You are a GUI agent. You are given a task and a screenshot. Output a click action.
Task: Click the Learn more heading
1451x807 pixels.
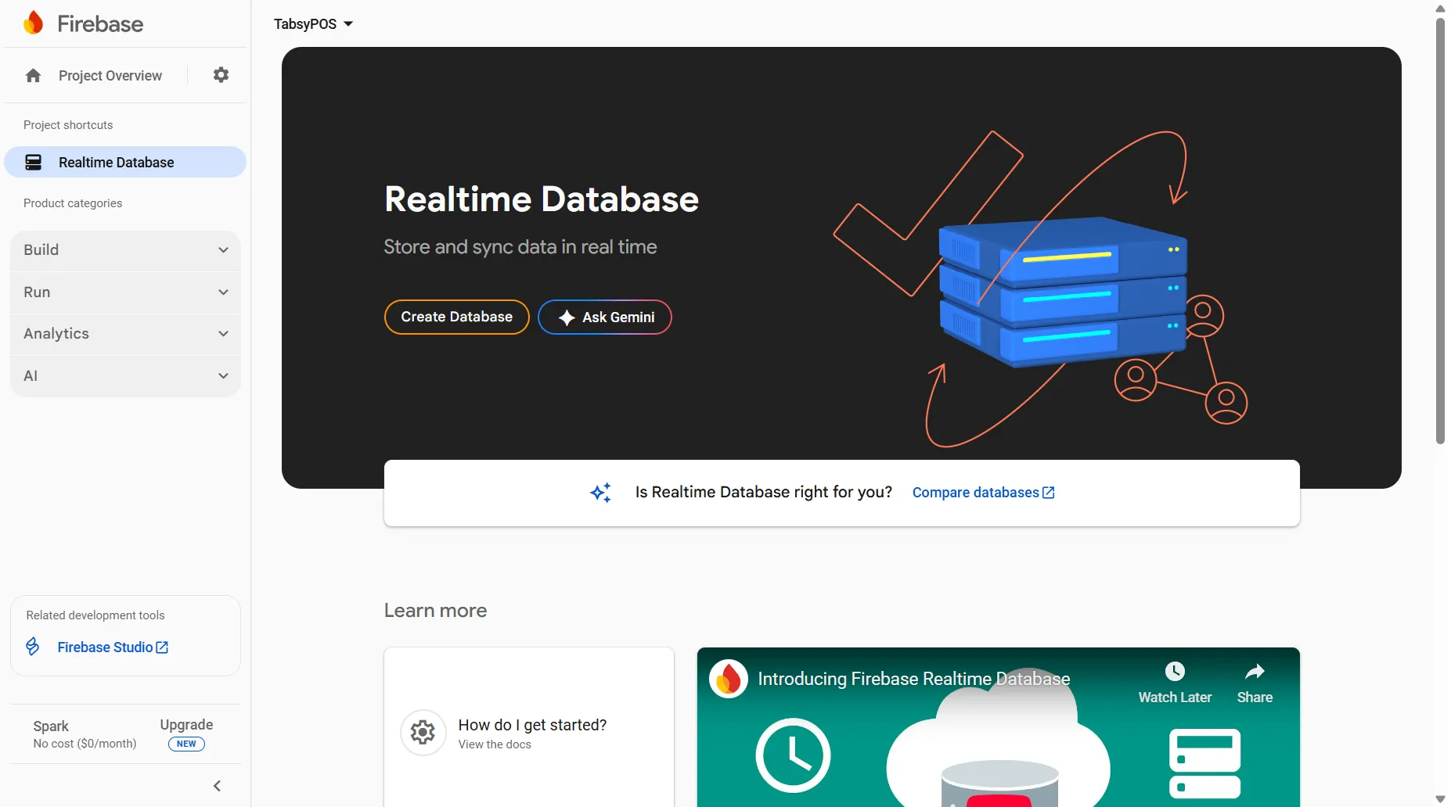coord(435,611)
